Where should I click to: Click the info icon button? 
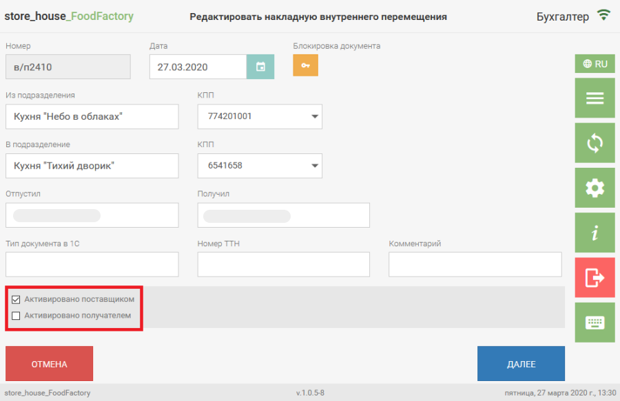point(595,233)
